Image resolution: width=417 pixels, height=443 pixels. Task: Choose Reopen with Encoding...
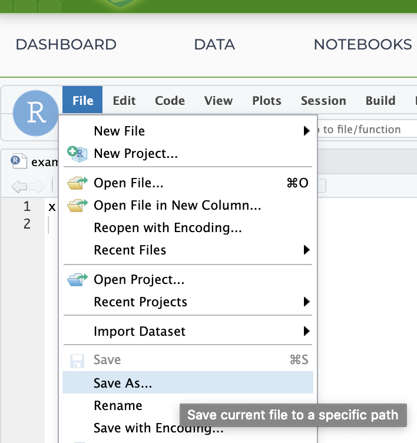click(188, 228)
